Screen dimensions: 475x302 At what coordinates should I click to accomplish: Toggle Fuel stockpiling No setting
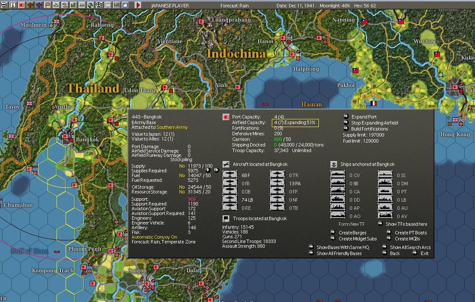tap(182, 175)
